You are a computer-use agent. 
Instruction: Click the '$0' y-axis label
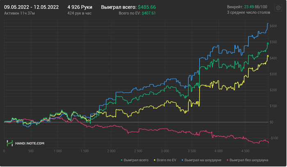click(271, 122)
